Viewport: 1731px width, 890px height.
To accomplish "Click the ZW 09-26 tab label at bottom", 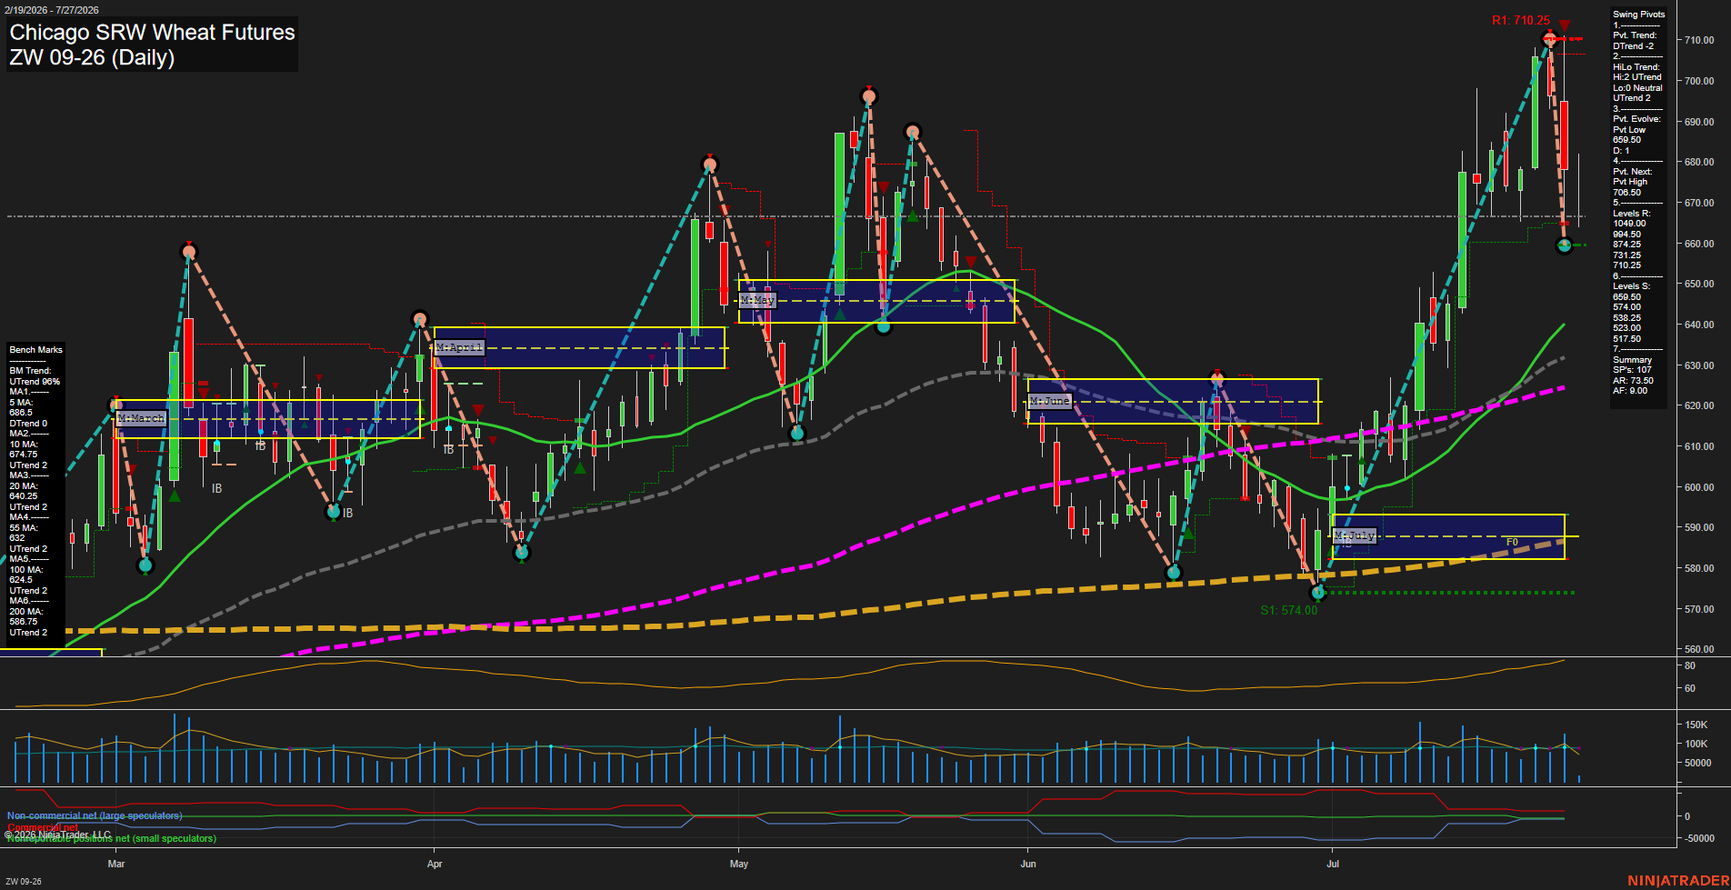I will [x=24, y=882].
